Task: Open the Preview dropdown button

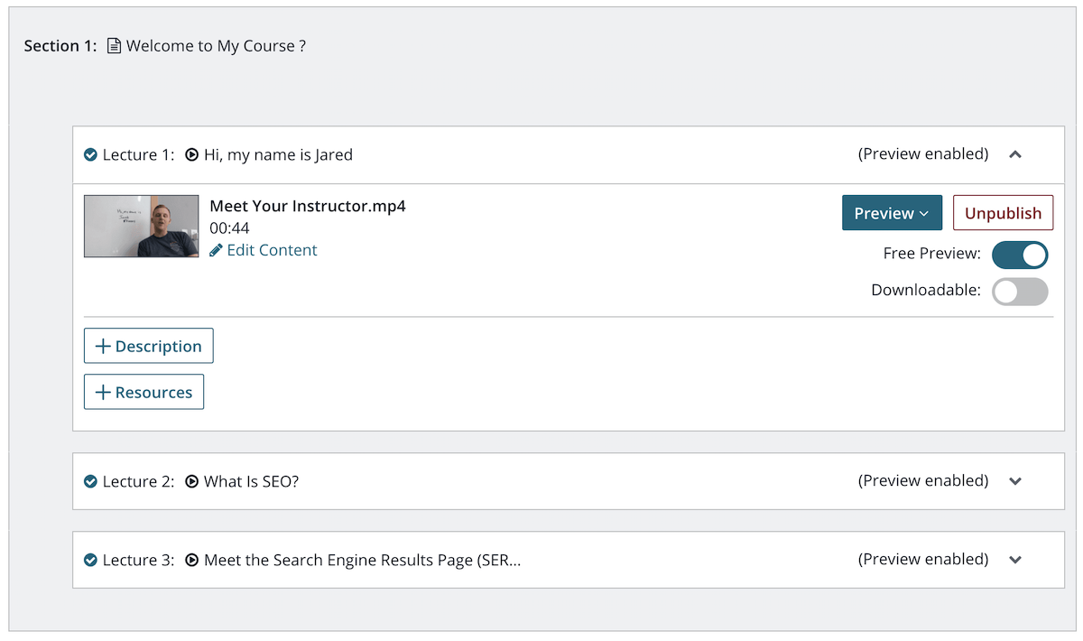Action: (x=892, y=213)
